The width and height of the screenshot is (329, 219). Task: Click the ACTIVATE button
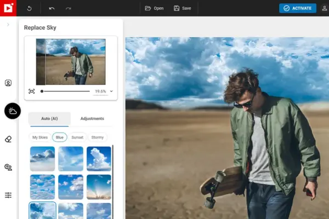tap(298, 8)
